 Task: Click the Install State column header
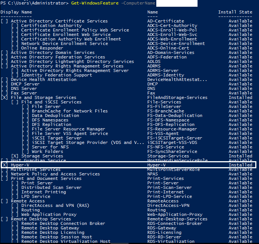(235, 12)
